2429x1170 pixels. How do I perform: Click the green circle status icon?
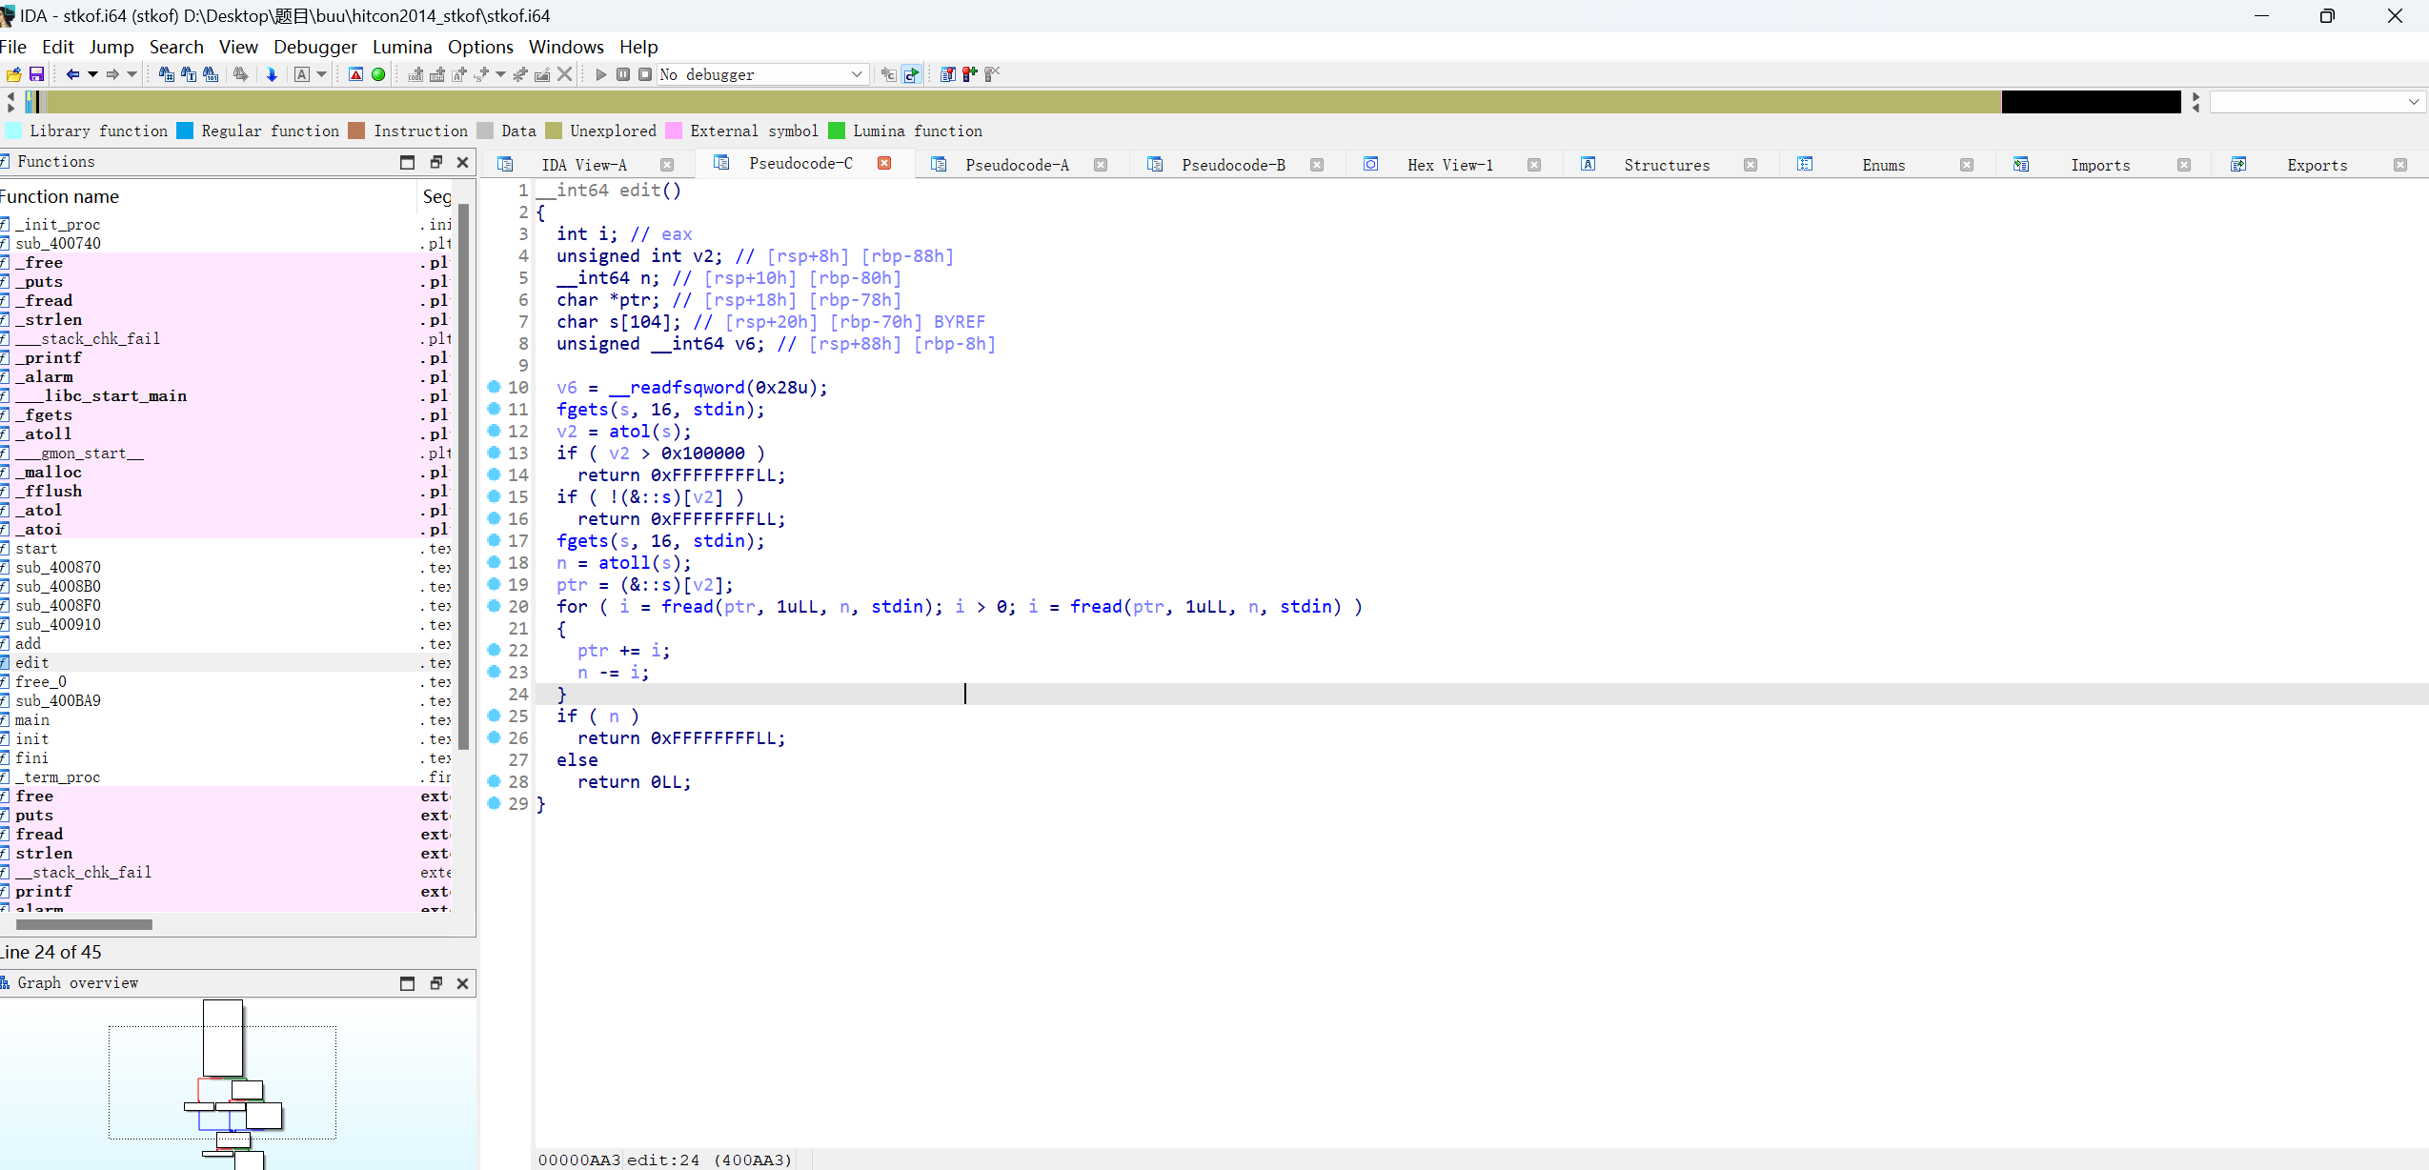click(x=378, y=74)
